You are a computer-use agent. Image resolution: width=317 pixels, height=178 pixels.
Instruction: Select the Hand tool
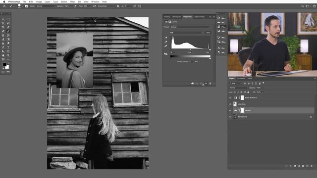(x=3, y=55)
